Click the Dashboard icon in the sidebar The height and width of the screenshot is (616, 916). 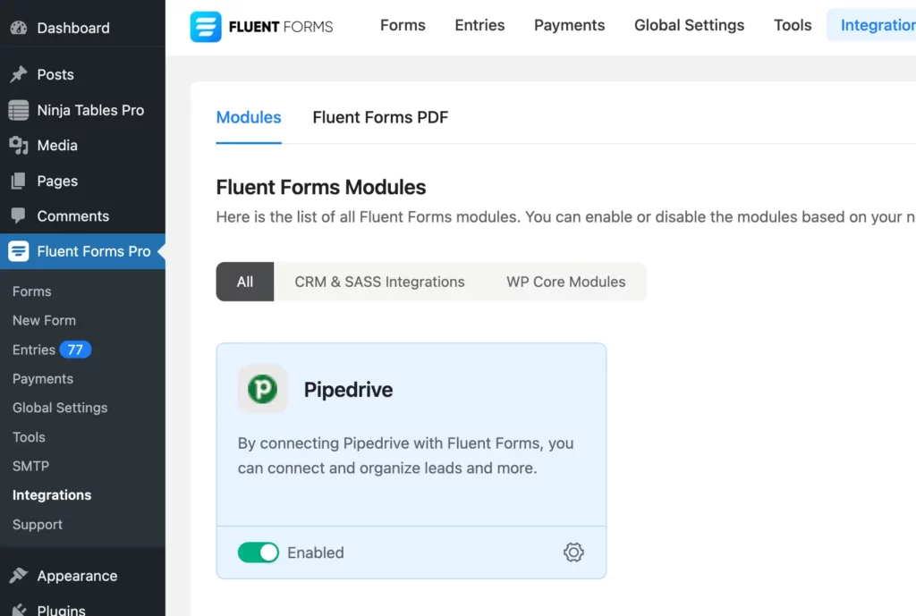click(20, 28)
